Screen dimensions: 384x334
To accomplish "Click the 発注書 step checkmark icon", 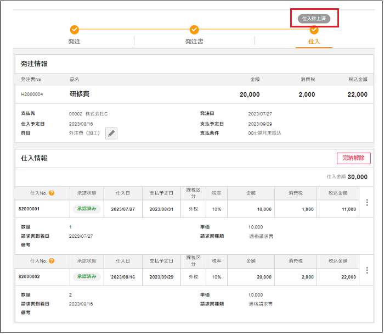I will click(x=194, y=30).
